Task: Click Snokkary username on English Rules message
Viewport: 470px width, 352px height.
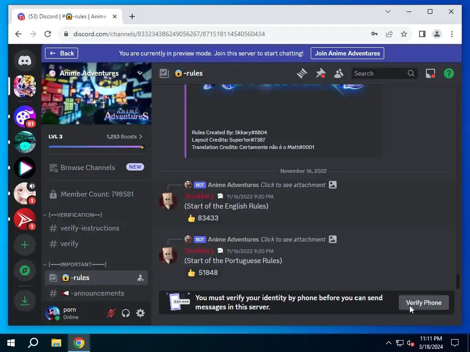Action: (199, 196)
